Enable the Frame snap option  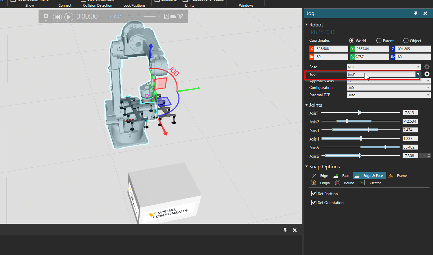(x=397, y=176)
